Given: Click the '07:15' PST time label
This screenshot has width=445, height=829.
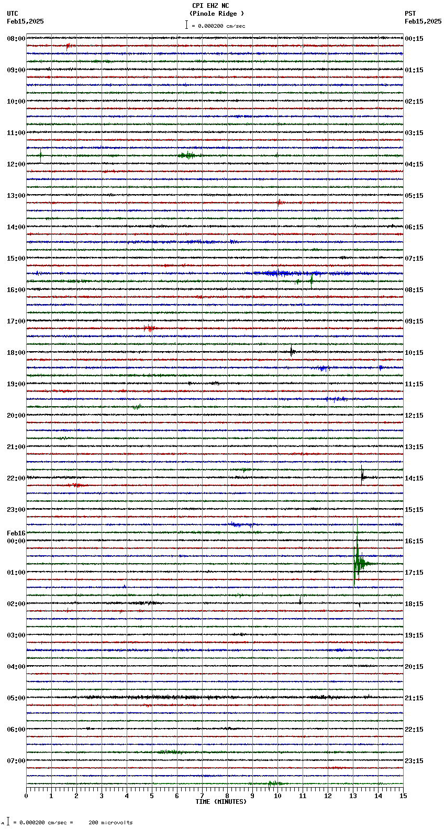Looking at the screenshot, I should 414,259.
